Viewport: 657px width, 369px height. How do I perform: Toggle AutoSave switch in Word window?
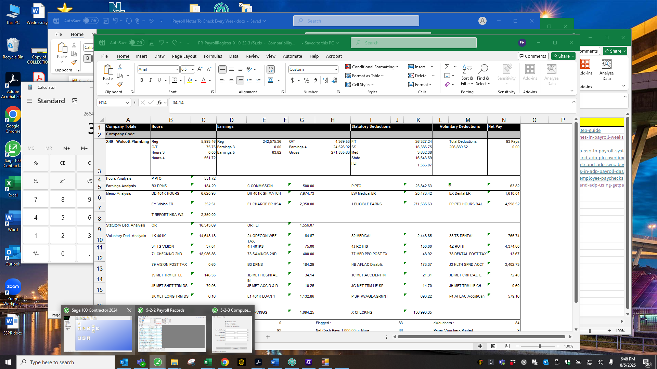pos(91,21)
